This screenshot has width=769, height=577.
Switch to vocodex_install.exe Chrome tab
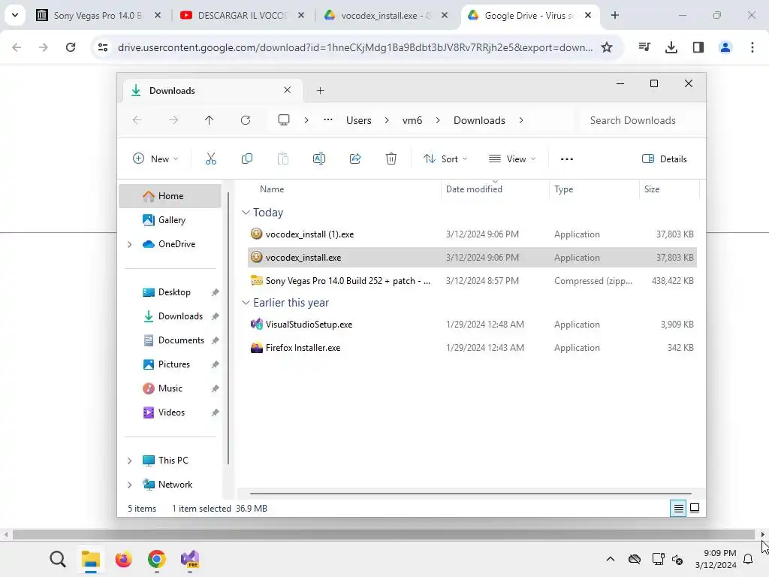pos(385,15)
